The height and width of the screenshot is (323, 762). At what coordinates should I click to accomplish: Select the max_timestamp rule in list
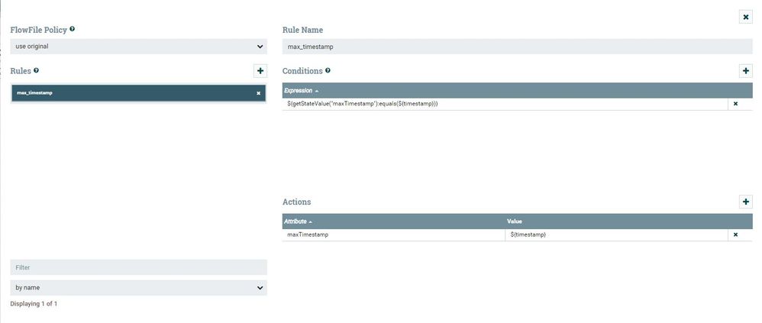tap(115, 93)
